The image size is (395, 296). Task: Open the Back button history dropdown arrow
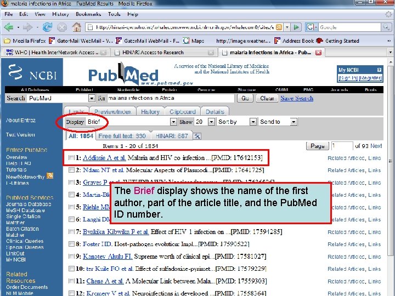18,27
